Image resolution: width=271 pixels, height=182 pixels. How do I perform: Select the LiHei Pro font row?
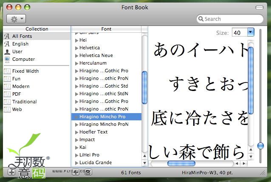(x=106, y=155)
